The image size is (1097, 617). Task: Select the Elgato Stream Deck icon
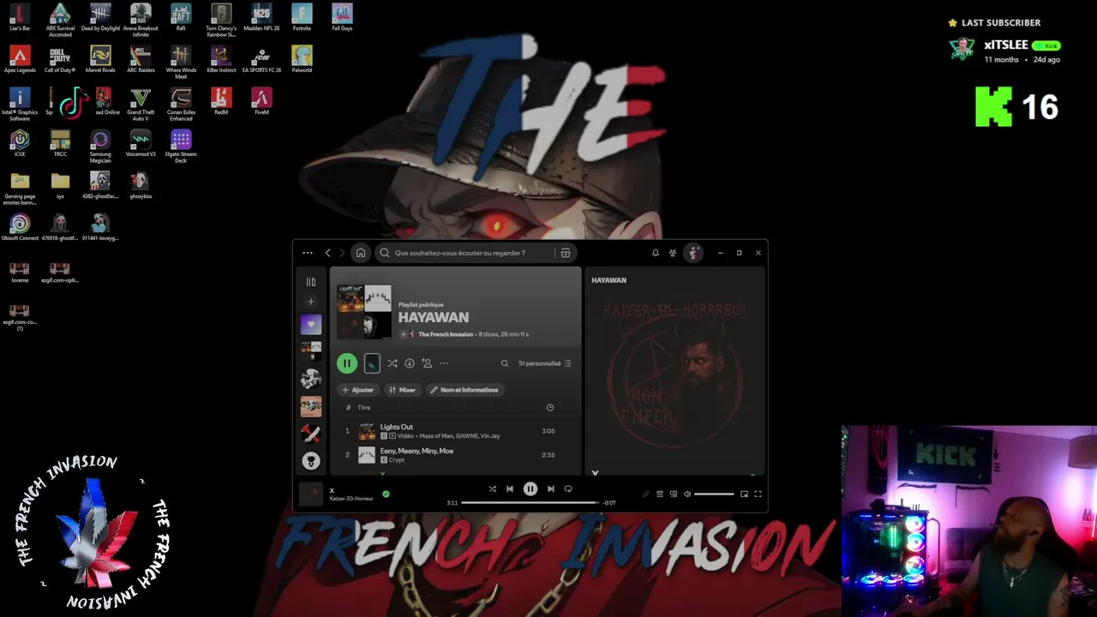[x=181, y=145]
